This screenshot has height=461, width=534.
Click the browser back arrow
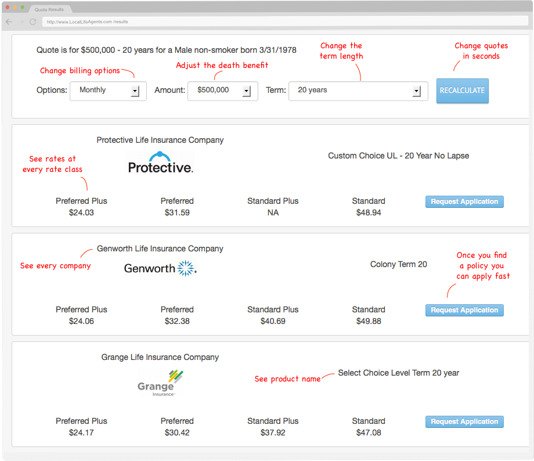pos(9,22)
